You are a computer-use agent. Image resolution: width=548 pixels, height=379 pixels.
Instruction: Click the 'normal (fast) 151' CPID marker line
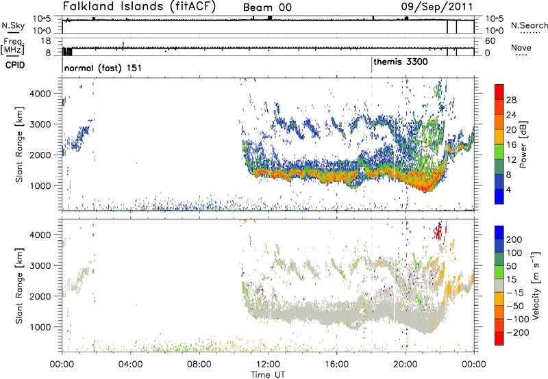pyautogui.click(x=62, y=65)
